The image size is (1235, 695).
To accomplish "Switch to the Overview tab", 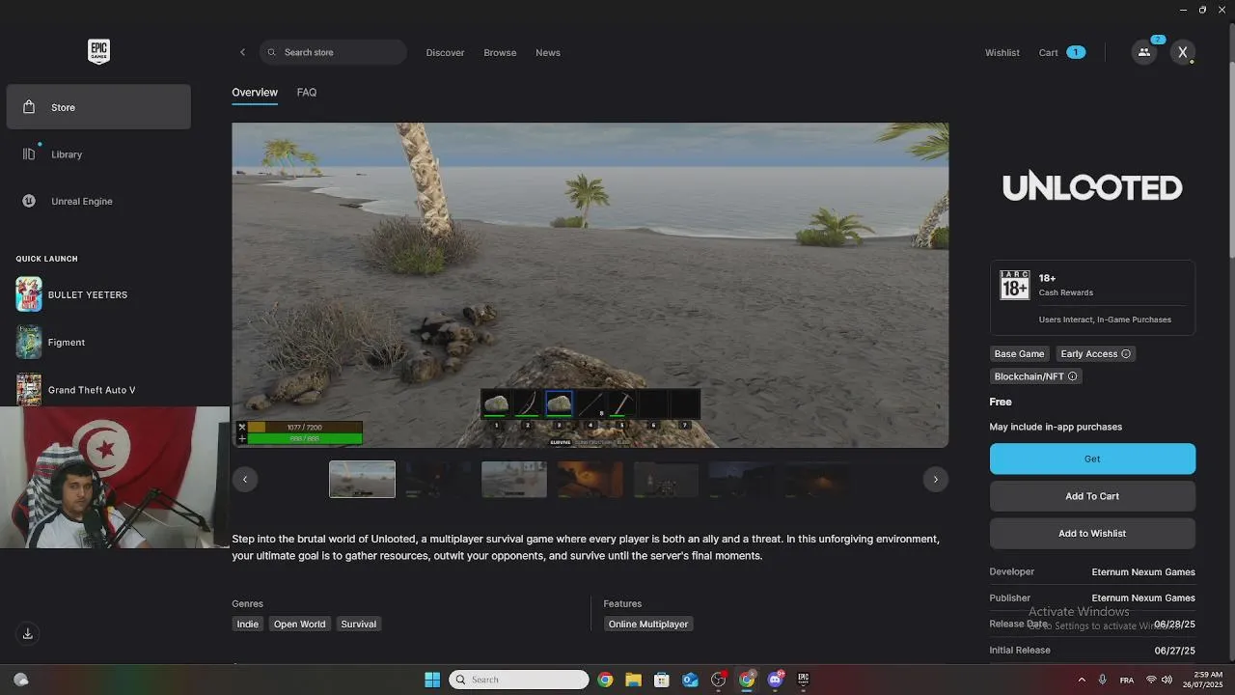I will (255, 93).
